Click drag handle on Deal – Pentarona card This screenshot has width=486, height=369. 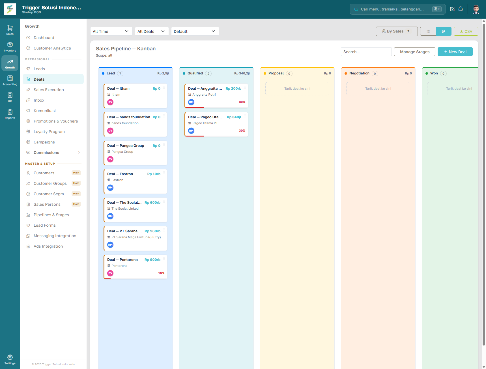coord(164,259)
